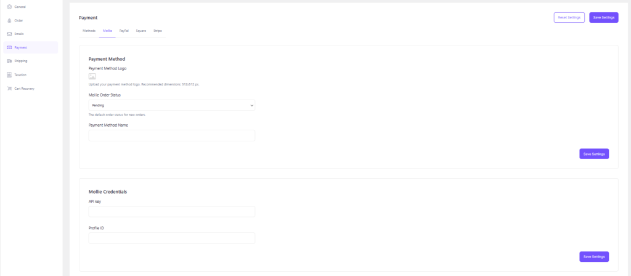The height and width of the screenshot is (276, 631).
Task: Click the Emails envelope icon in sidebar
Action: pyautogui.click(x=10, y=34)
